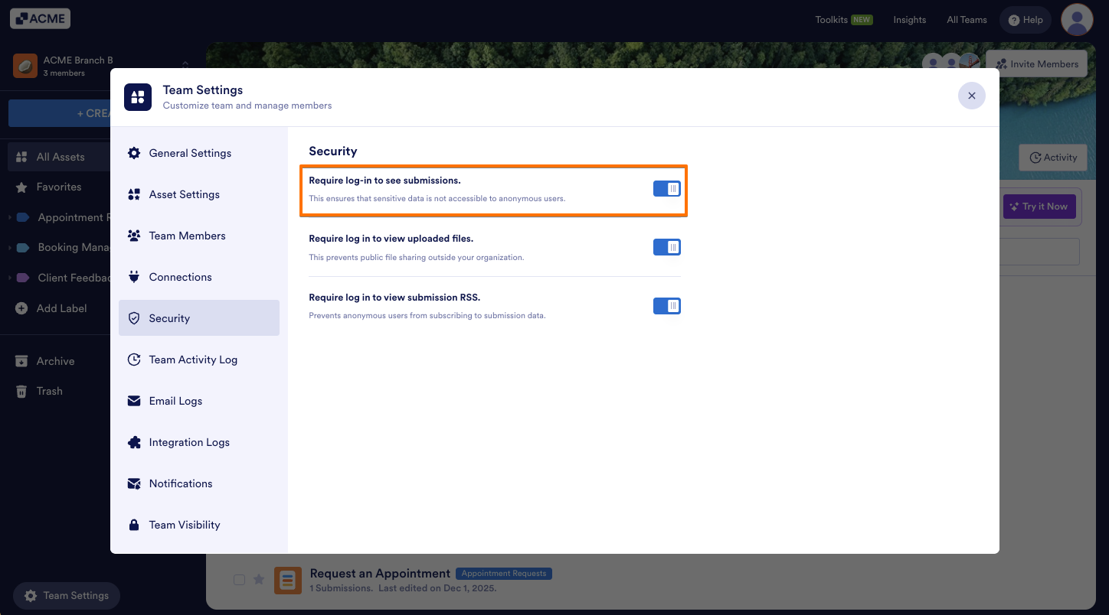The height and width of the screenshot is (615, 1109).
Task: Click the Security shield icon
Action: (134, 318)
